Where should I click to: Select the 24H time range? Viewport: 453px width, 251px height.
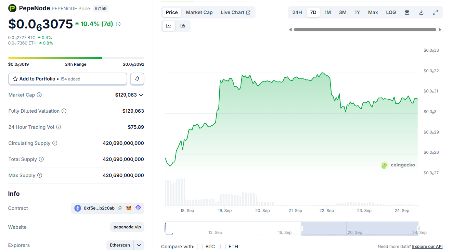[x=297, y=12]
